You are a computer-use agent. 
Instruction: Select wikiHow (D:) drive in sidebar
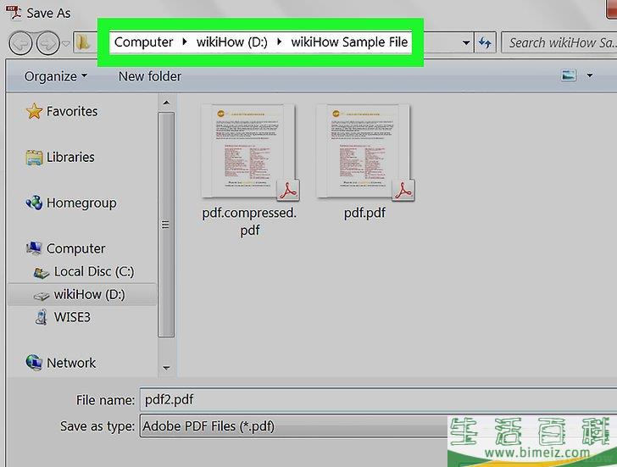(x=82, y=294)
